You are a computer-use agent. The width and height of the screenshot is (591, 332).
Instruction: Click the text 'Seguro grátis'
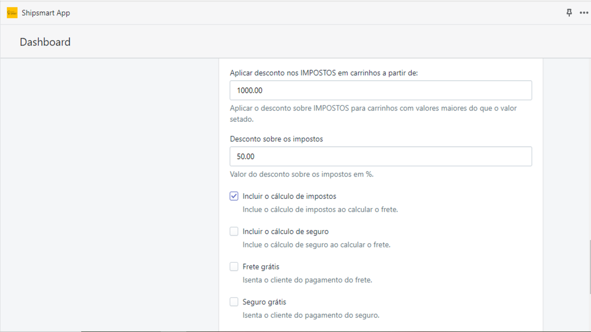(264, 301)
